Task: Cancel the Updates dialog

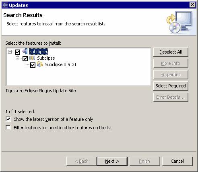Action: 177,161
